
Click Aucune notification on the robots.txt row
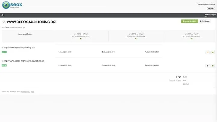click(152, 65)
